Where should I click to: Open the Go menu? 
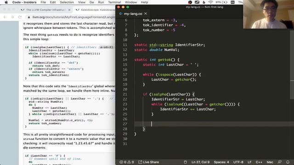click(x=92, y=2)
